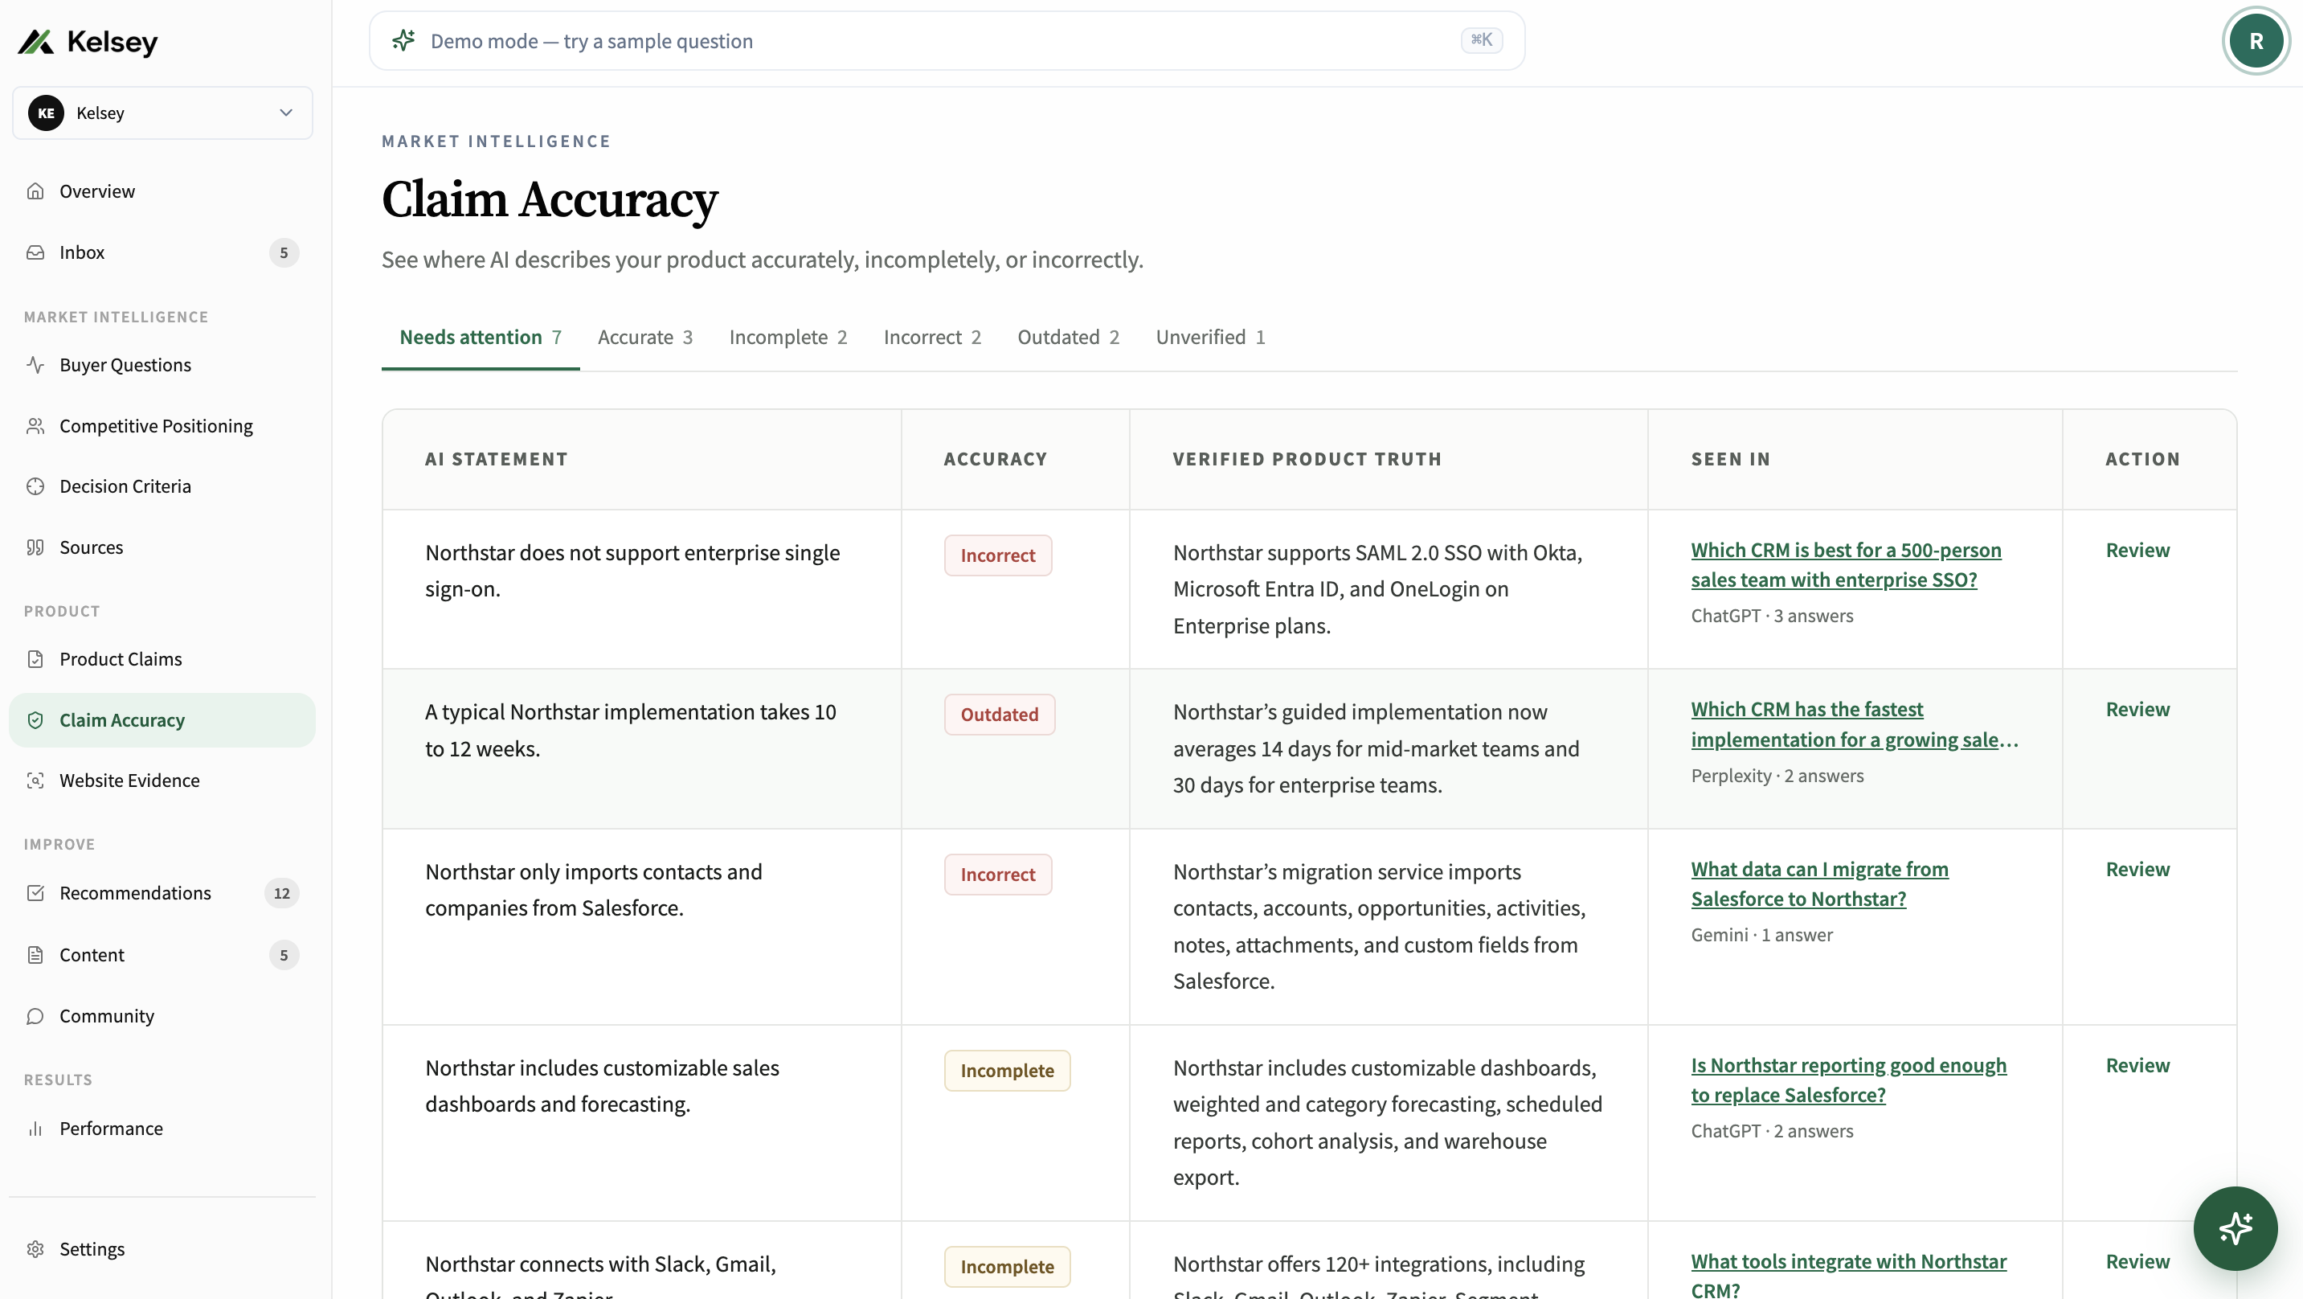Switch to the Unverified tab
The width and height of the screenshot is (2303, 1299).
point(1209,338)
